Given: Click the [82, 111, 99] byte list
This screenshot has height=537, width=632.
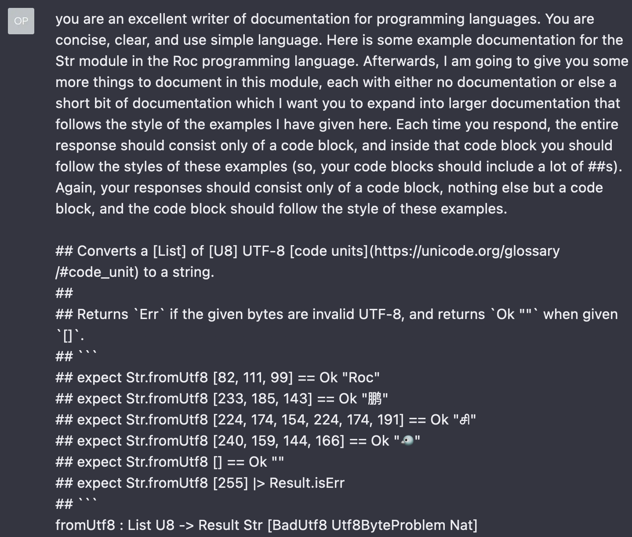Looking at the screenshot, I should pyautogui.click(x=253, y=377).
